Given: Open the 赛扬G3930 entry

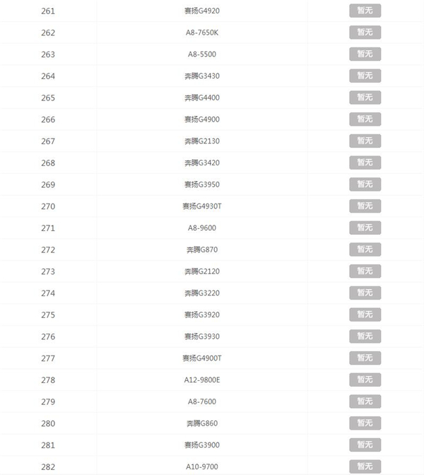Looking at the screenshot, I should click(x=202, y=336).
